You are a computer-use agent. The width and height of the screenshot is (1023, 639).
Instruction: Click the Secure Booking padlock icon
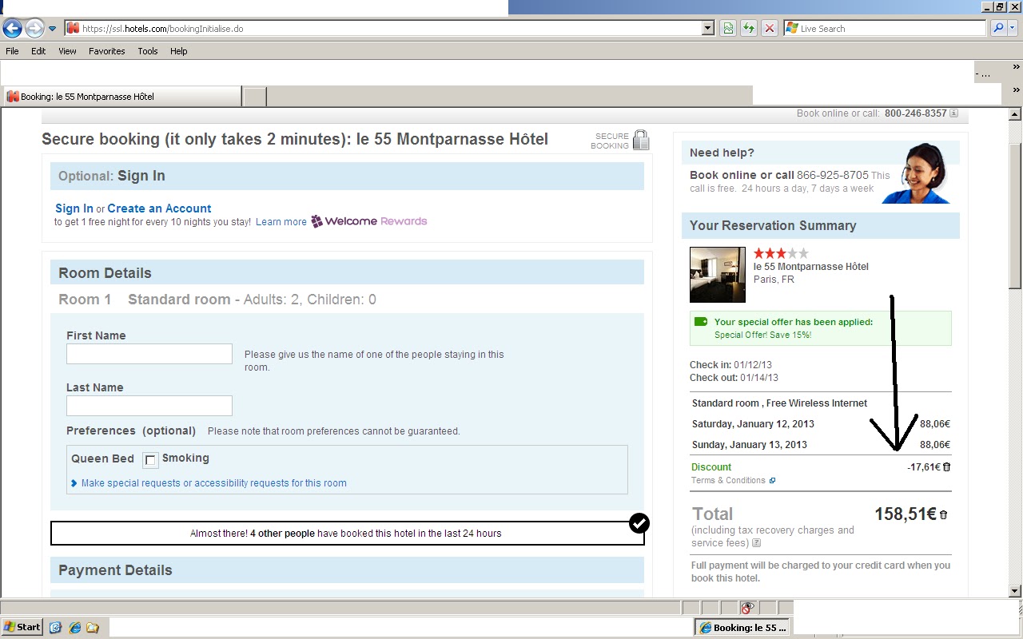pos(641,140)
